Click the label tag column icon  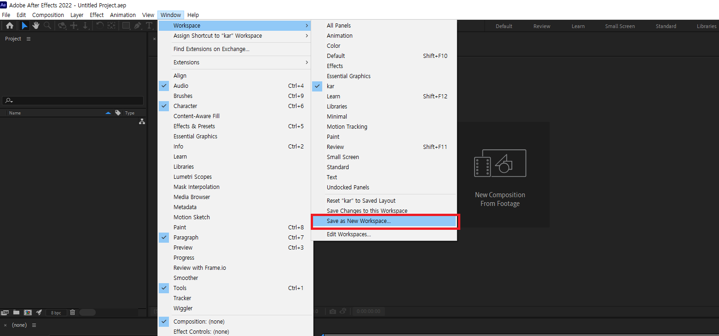pyautogui.click(x=118, y=113)
